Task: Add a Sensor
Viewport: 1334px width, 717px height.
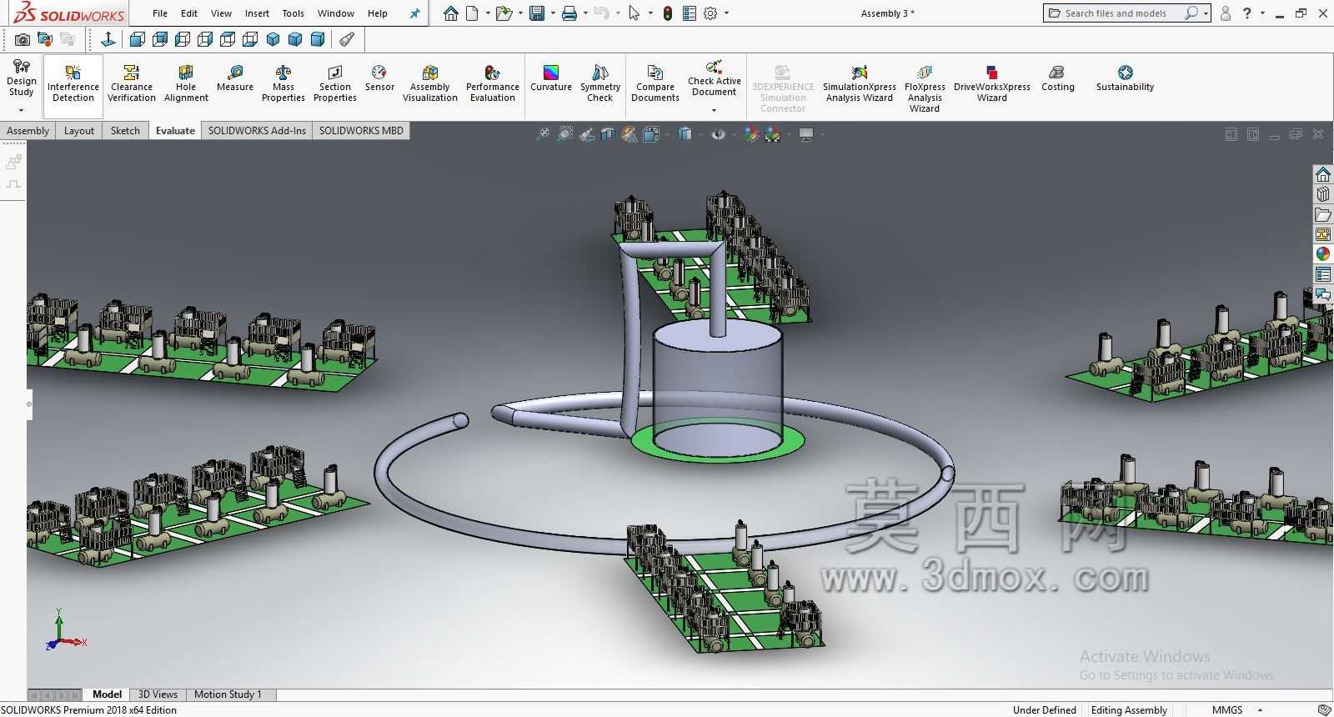Action: [x=379, y=78]
